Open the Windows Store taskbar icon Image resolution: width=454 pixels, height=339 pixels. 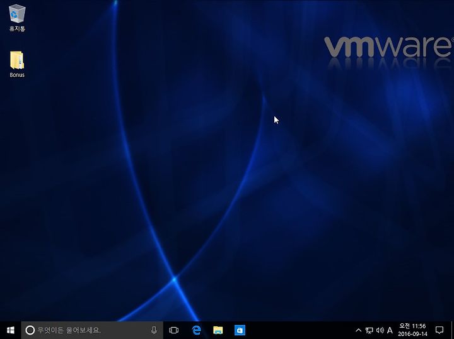click(240, 330)
